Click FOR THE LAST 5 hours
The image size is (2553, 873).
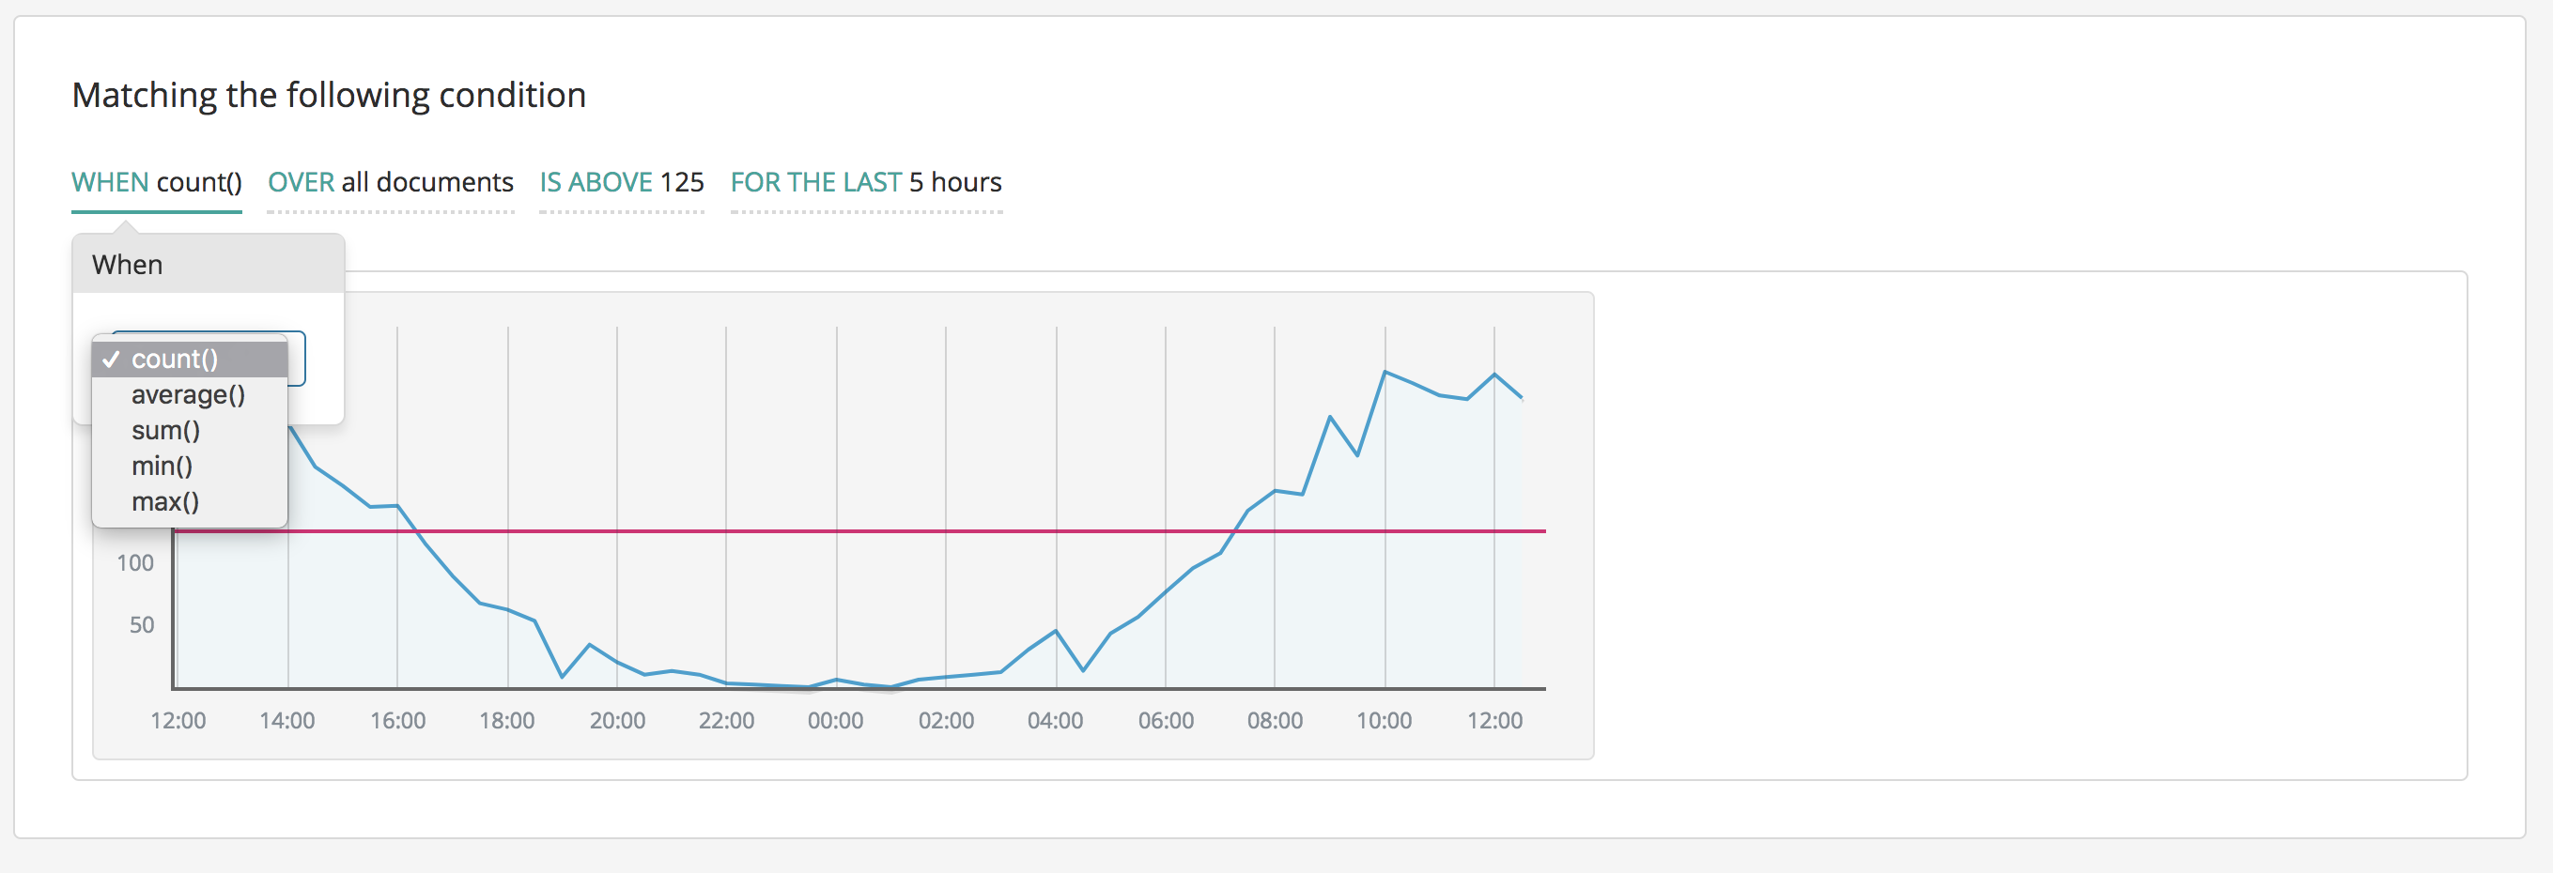click(865, 182)
